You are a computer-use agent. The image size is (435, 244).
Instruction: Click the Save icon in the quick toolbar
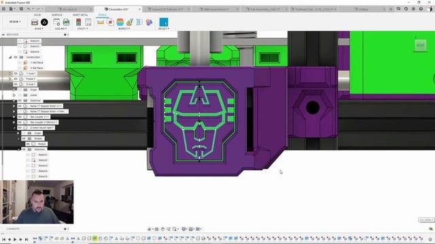coord(21,9)
